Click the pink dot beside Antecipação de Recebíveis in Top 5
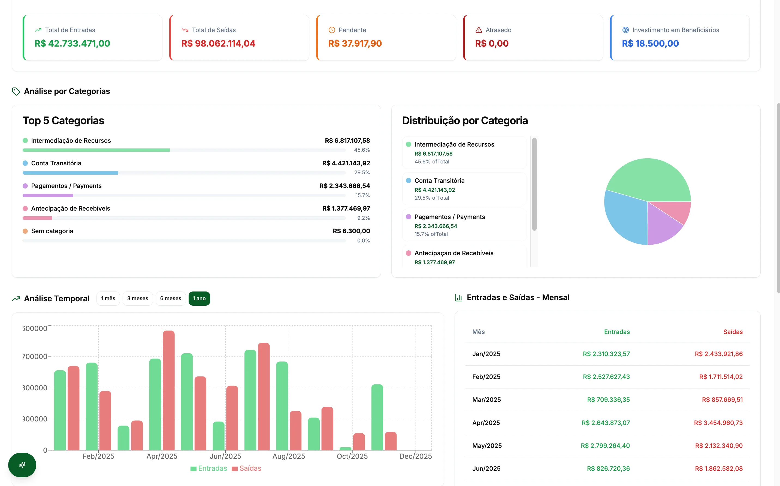 click(25, 208)
